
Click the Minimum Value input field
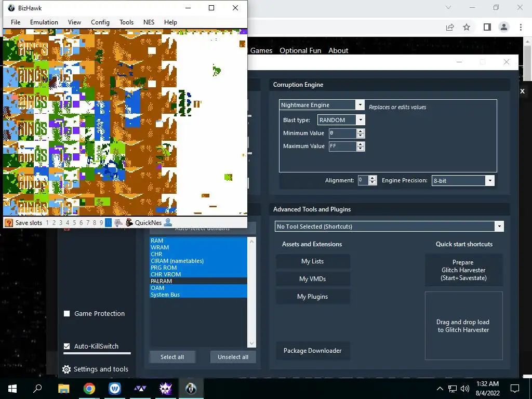pyautogui.click(x=343, y=133)
